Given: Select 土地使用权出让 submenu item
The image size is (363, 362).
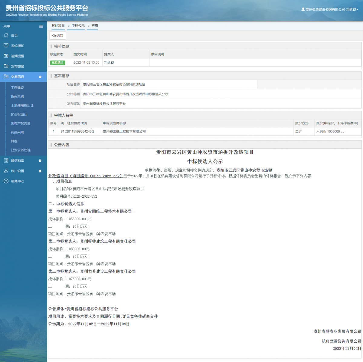Looking at the screenshot, I should tap(22, 106).
